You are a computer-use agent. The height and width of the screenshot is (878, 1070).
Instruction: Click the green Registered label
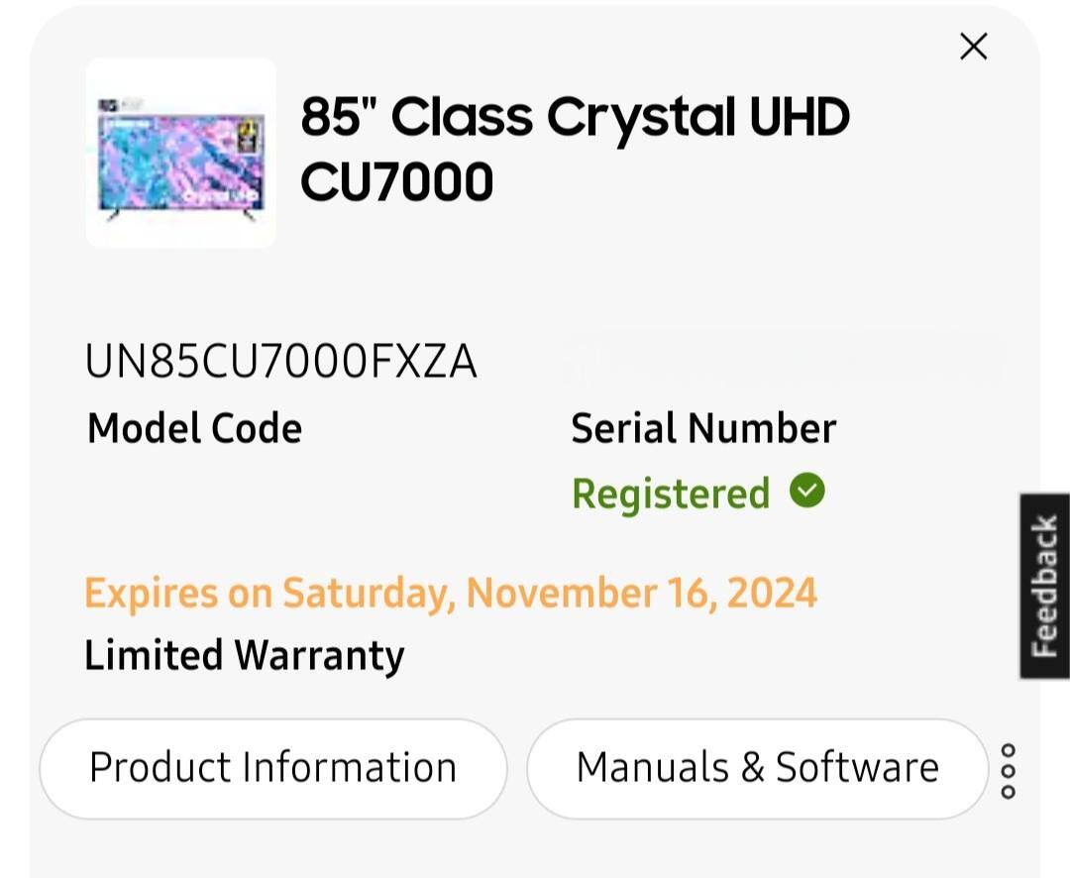click(671, 492)
